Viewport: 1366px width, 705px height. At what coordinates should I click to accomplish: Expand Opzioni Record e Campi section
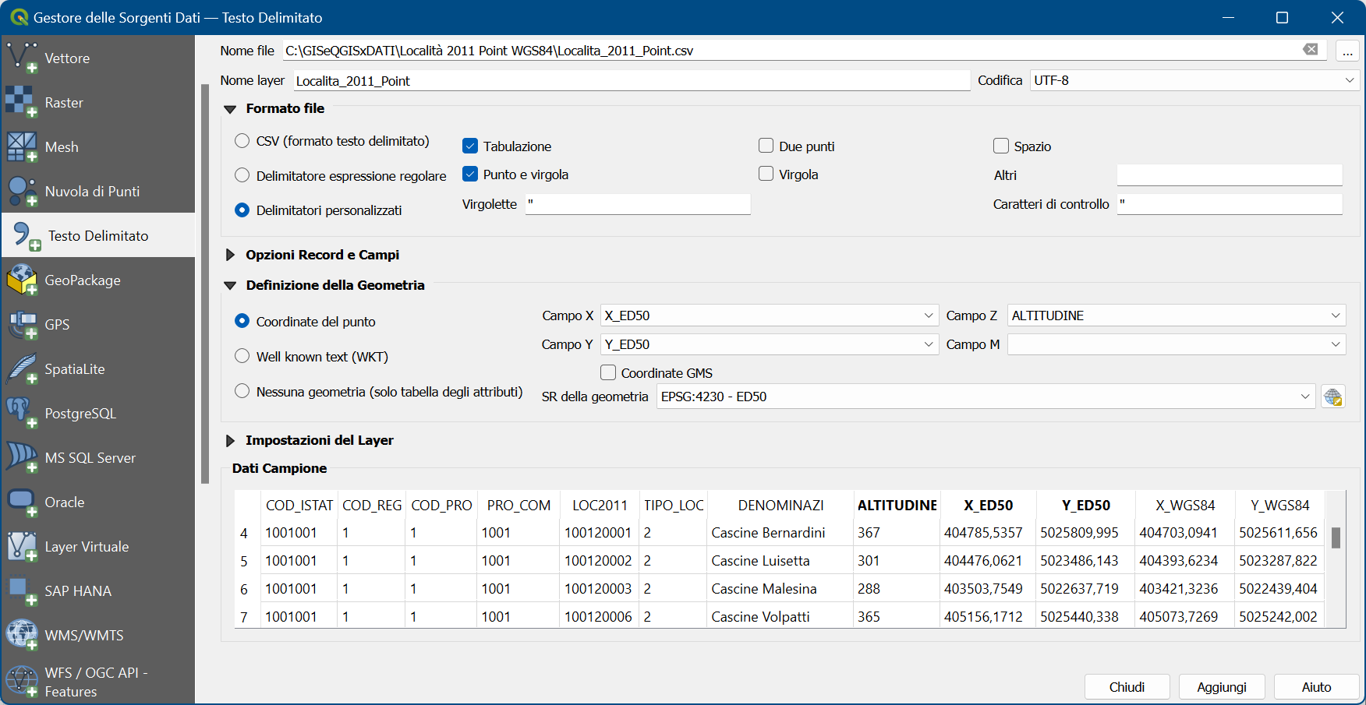(230, 255)
